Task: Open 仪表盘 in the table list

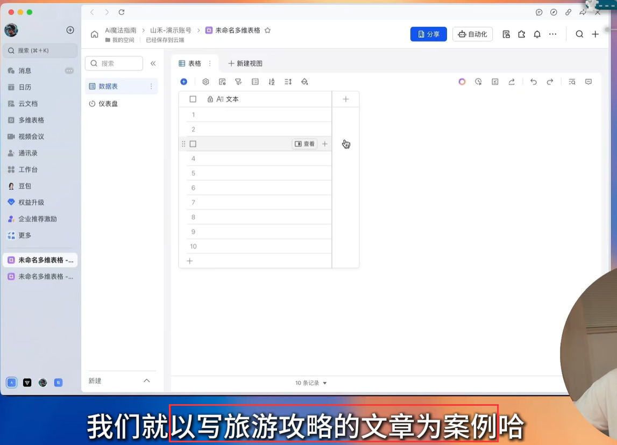Action: point(121,103)
